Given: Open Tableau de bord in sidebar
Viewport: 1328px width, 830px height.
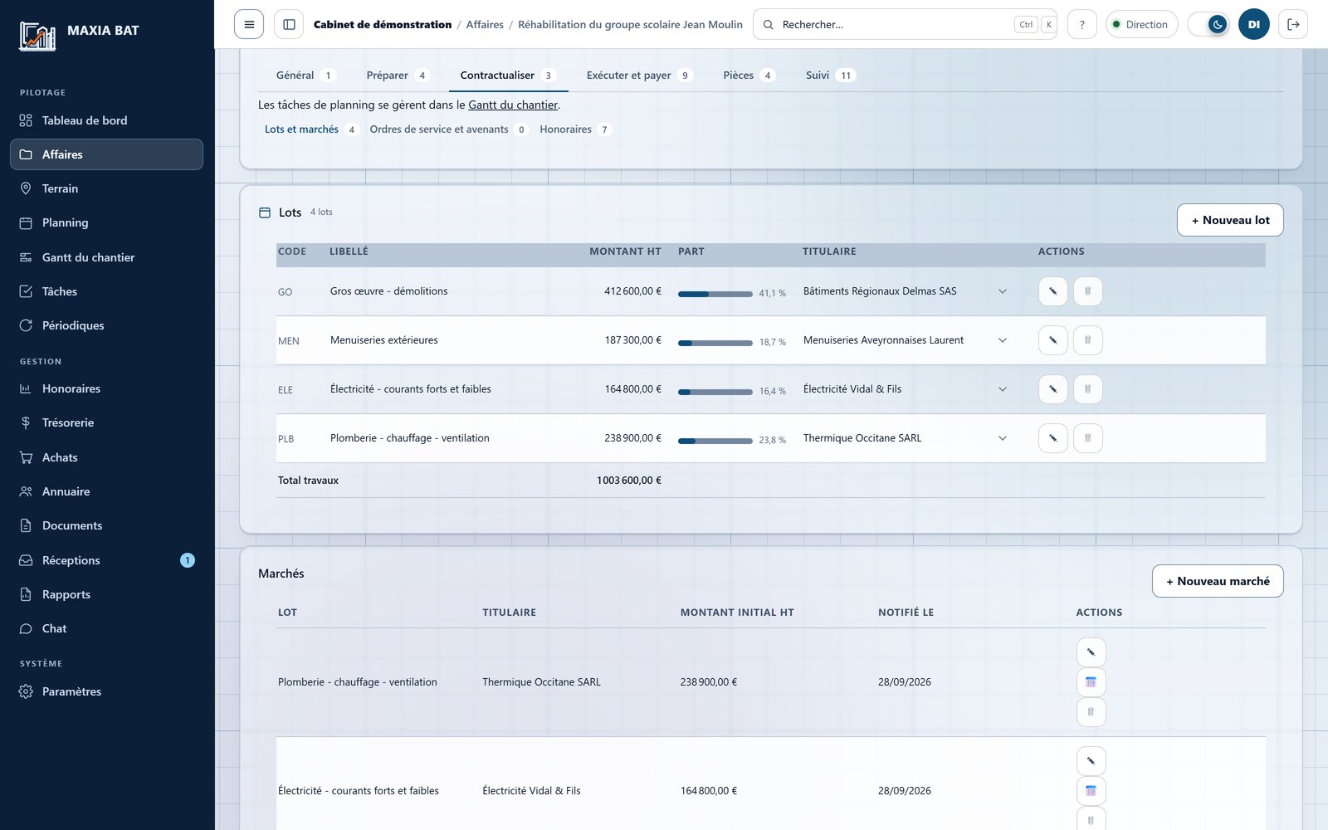Looking at the screenshot, I should [x=106, y=120].
